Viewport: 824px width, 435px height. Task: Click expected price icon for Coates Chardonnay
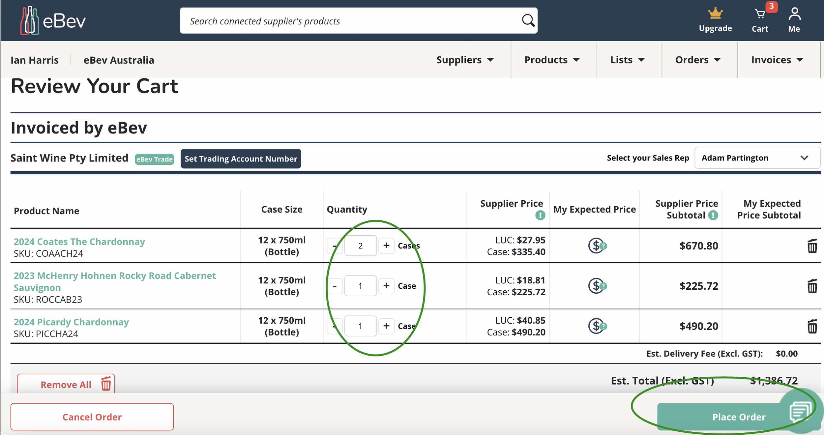point(597,246)
